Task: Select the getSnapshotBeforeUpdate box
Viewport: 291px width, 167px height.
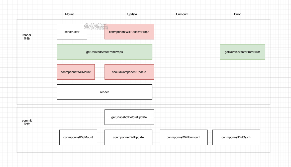Action: point(129,117)
